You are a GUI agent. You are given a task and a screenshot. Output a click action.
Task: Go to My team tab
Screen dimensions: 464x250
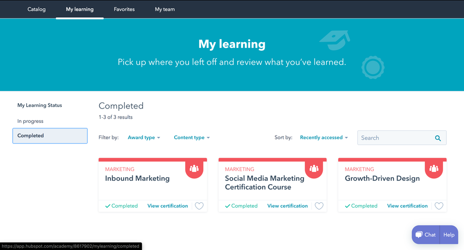165,9
